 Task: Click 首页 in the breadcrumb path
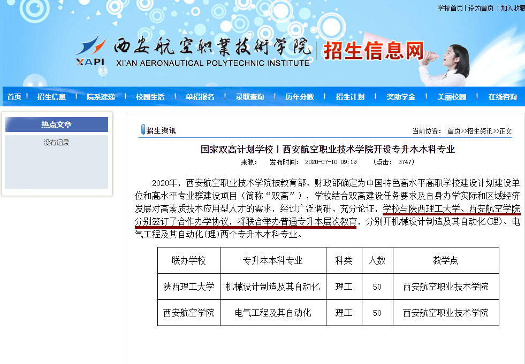pyautogui.click(x=454, y=131)
